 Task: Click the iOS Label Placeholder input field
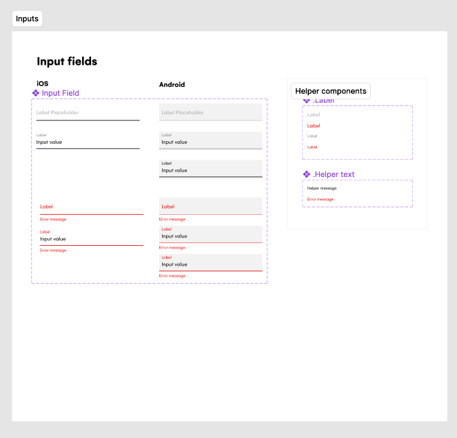(x=88, y=112)
